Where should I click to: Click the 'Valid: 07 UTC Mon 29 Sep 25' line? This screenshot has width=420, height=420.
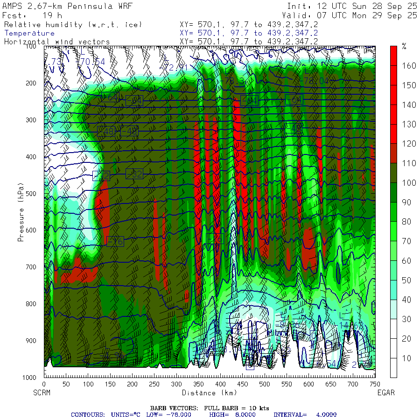(349, 15)
